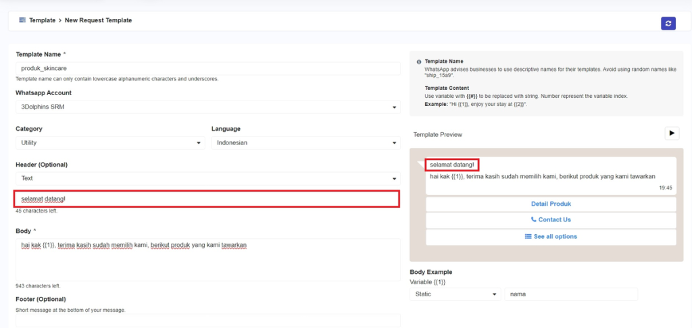Screen dimensions: 692x328
Task: Expand the Category dropdown showing Utility
Action: tap(109, 143)
